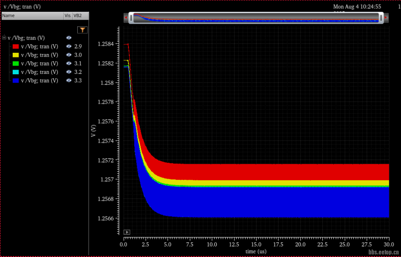Select the parent v /Vbg; tran (V) row
Image resolution: width=401 pixels, height=257 pixels.
click(x=45, y=38)
